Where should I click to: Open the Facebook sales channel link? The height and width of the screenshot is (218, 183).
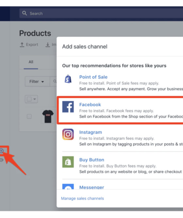pyautogui.click(x=90, y=104)
